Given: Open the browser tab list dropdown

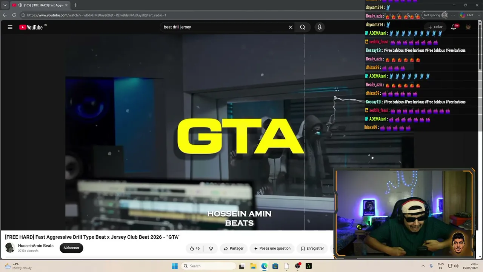Looking at the screenshot, I should point(5,5).
